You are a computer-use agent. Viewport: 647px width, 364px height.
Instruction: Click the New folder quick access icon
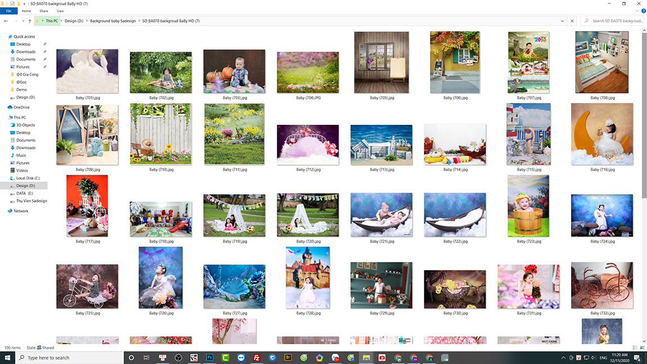pos(18,4)
